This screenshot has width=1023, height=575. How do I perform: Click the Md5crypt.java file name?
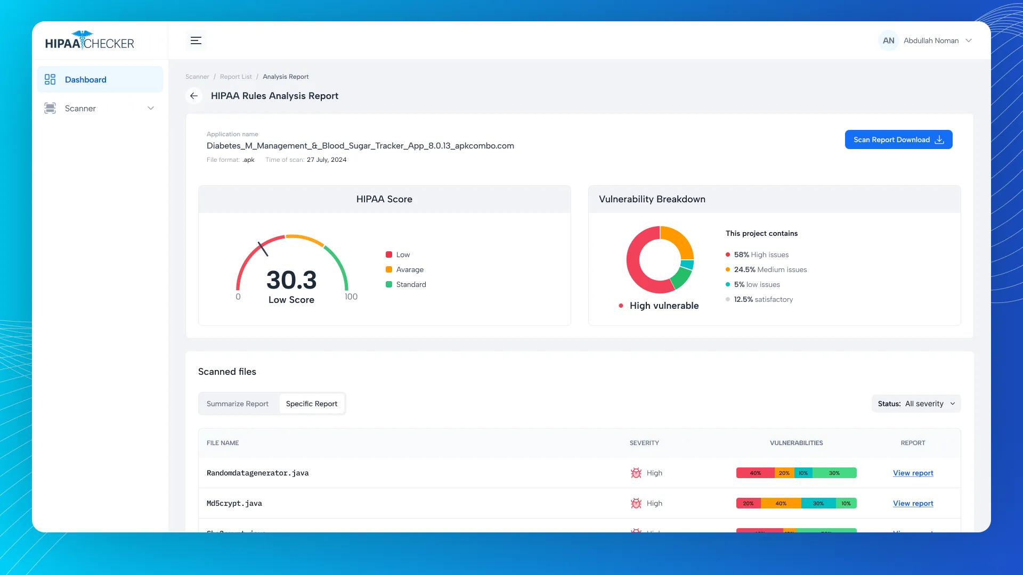[234, 503]
